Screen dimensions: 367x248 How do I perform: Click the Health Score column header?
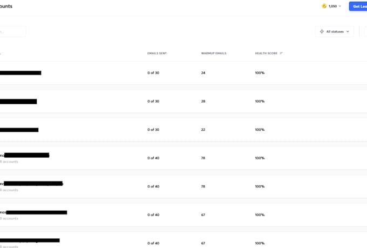point(266,53)
